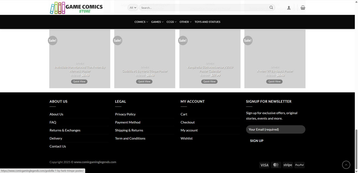Open Vampirella 50th Anniversary Poster Calendar title
358x173 pixels.
coord(210,69)
